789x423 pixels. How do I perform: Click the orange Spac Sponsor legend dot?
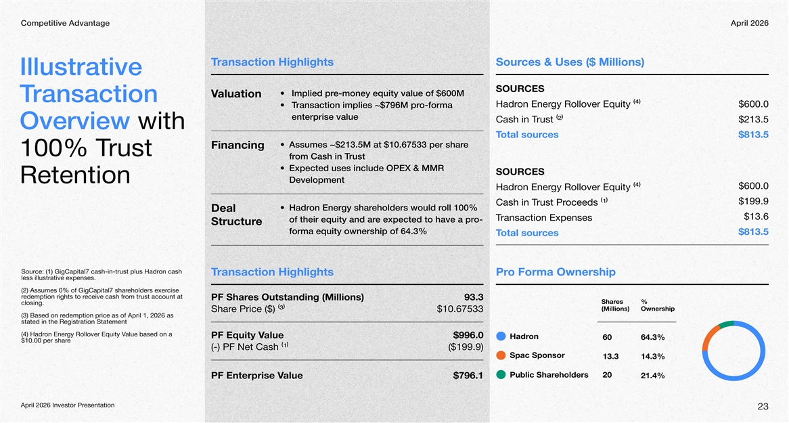click(x=501, y=356)
